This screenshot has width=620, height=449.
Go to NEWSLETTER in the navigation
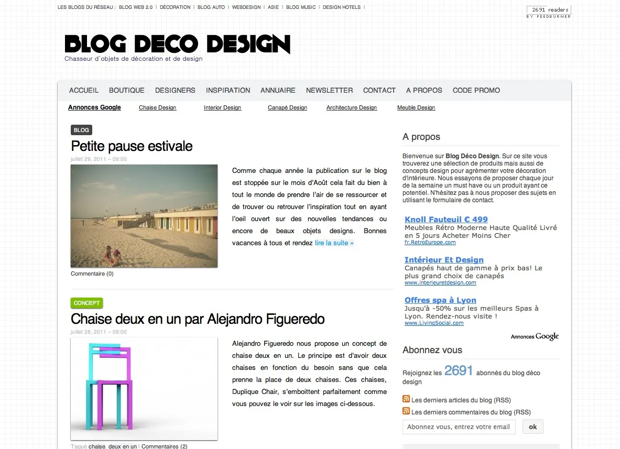pos(329,91)
